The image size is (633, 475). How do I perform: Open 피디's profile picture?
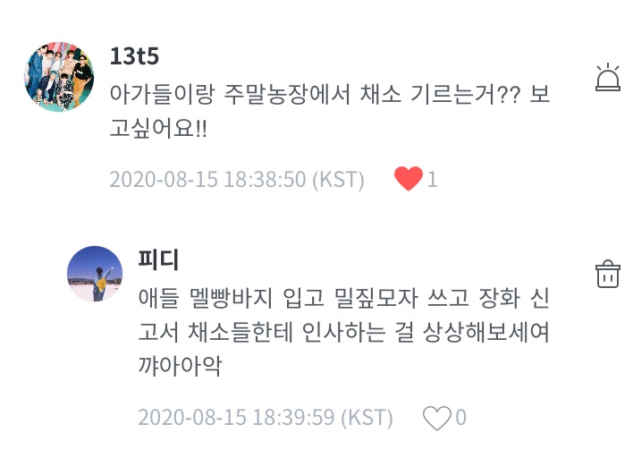coord(95,274)
